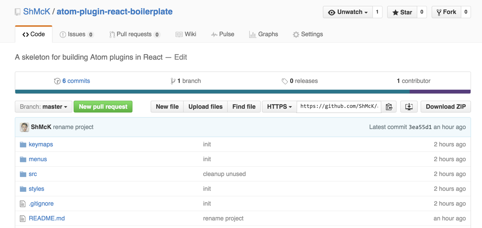Viewport: 482px width, 228px height.
Task: Click the '2 hours ago' time in the styles row
Action: pyautogui.click(x=450, y=189)
